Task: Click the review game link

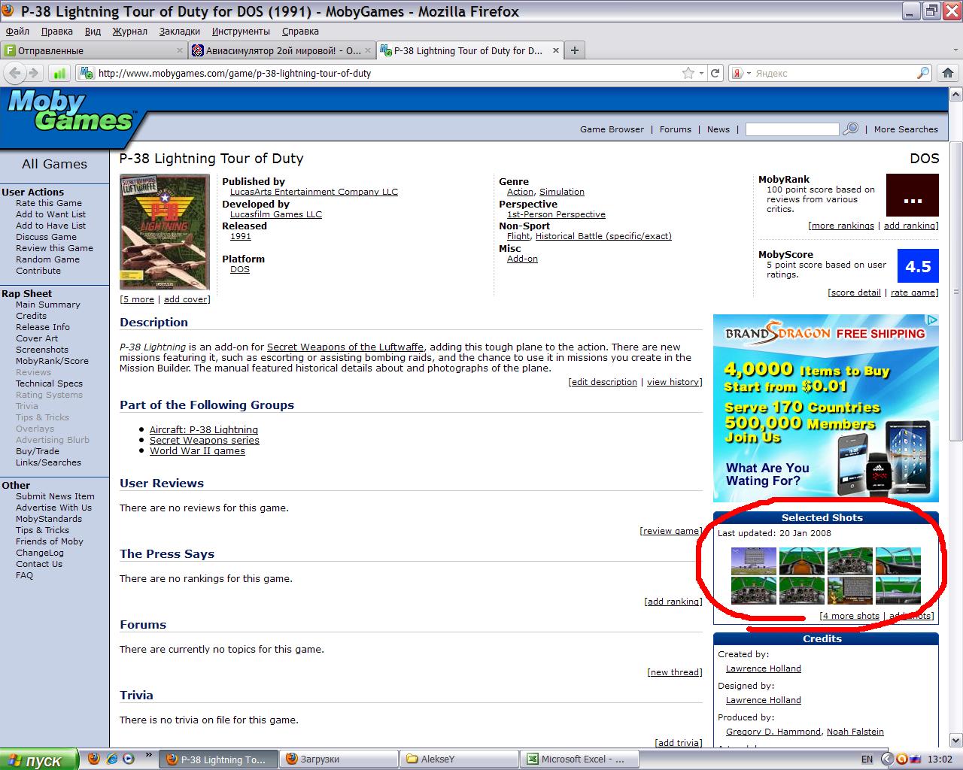Action: [671, 531]
